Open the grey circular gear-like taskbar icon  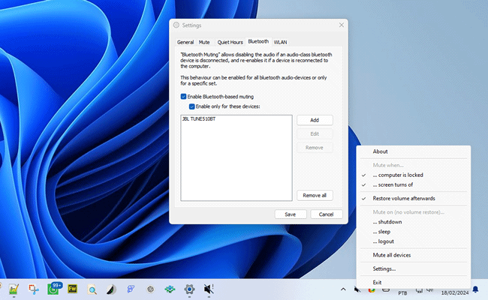coord(151,289)
